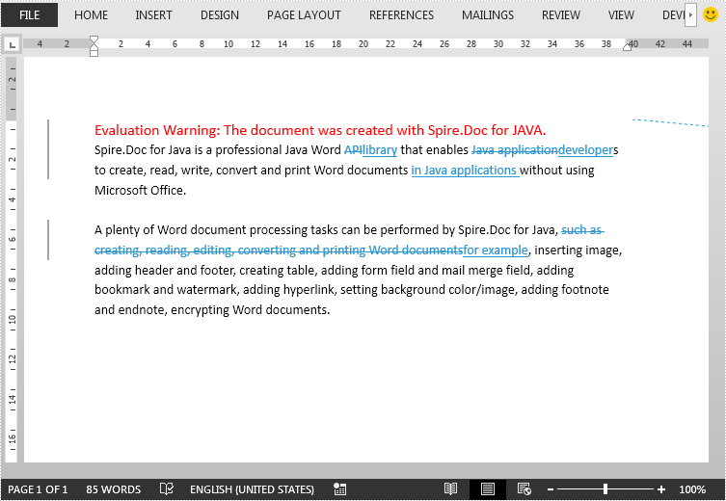This screenshot has width=726, height=501.
Task: Click the inserted word 'developer'
Action: (585, 150)
